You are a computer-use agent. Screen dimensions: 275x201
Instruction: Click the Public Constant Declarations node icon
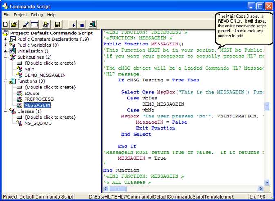click(x=13, y=39)
